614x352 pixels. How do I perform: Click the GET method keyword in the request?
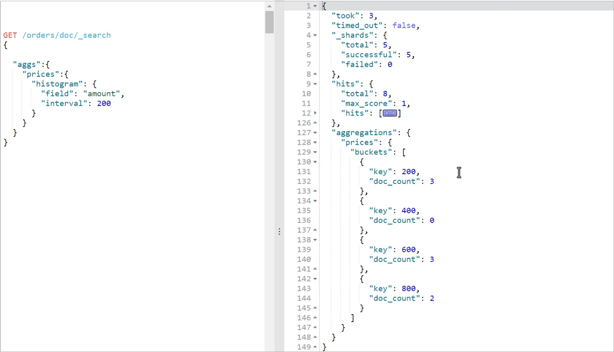(x=10, y=35)
